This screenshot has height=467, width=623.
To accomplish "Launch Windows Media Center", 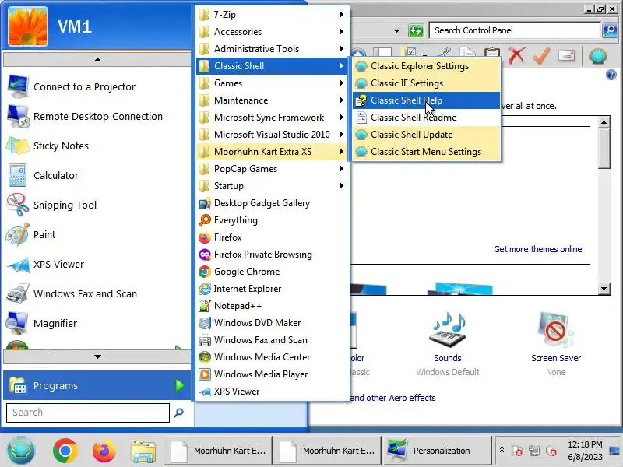I will (x=272, y=356).
